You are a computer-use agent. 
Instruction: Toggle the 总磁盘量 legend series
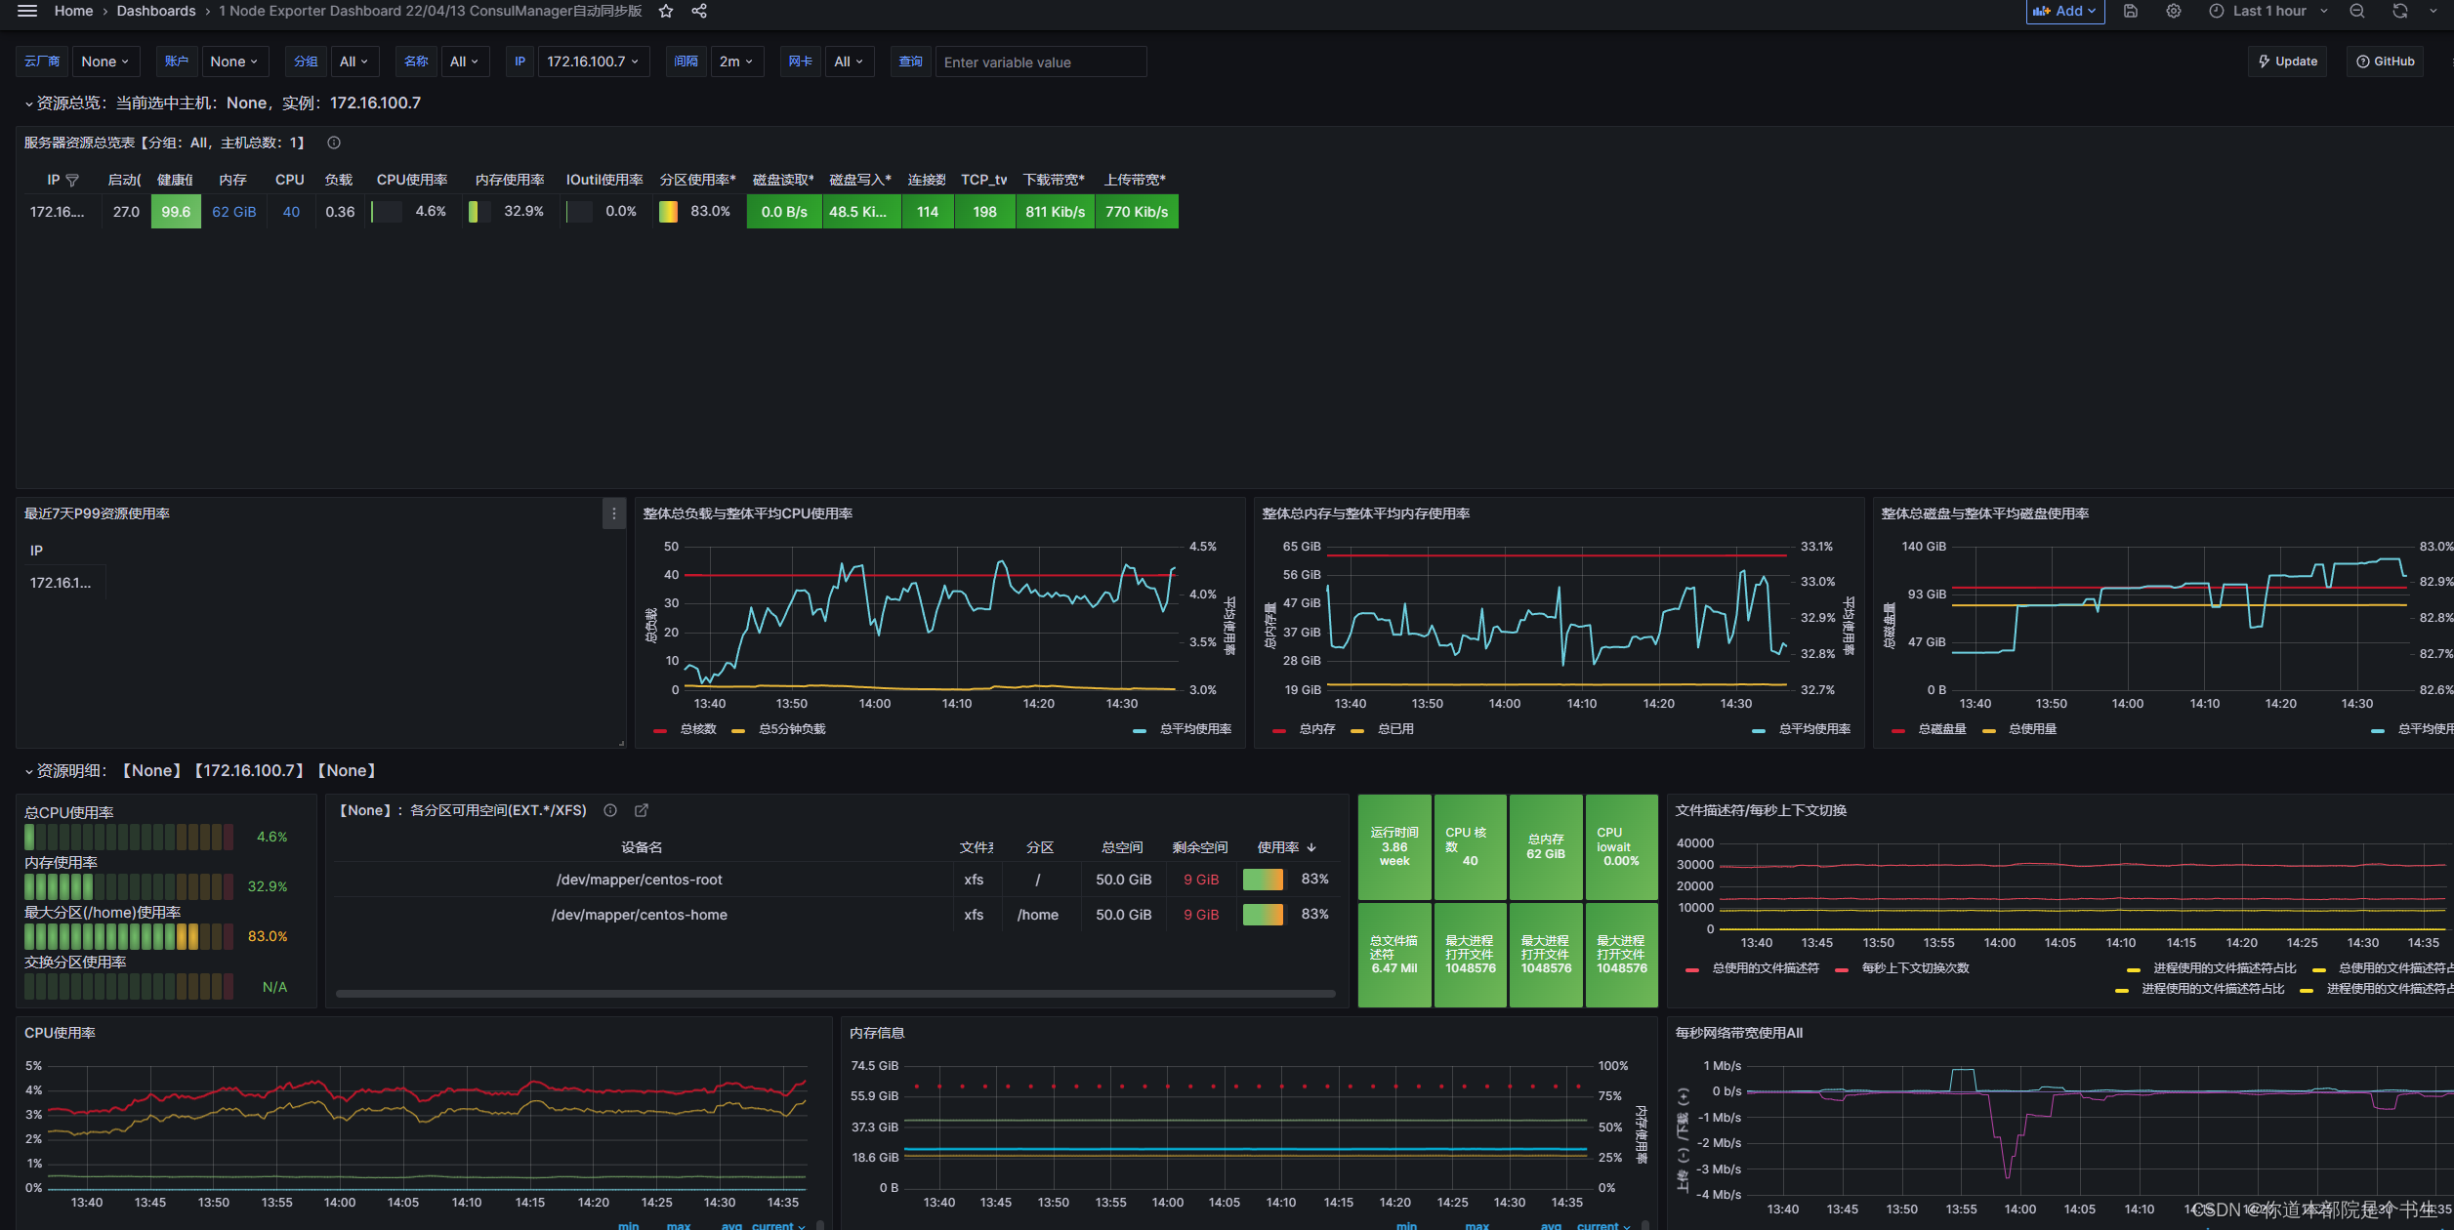(1940, 729)
